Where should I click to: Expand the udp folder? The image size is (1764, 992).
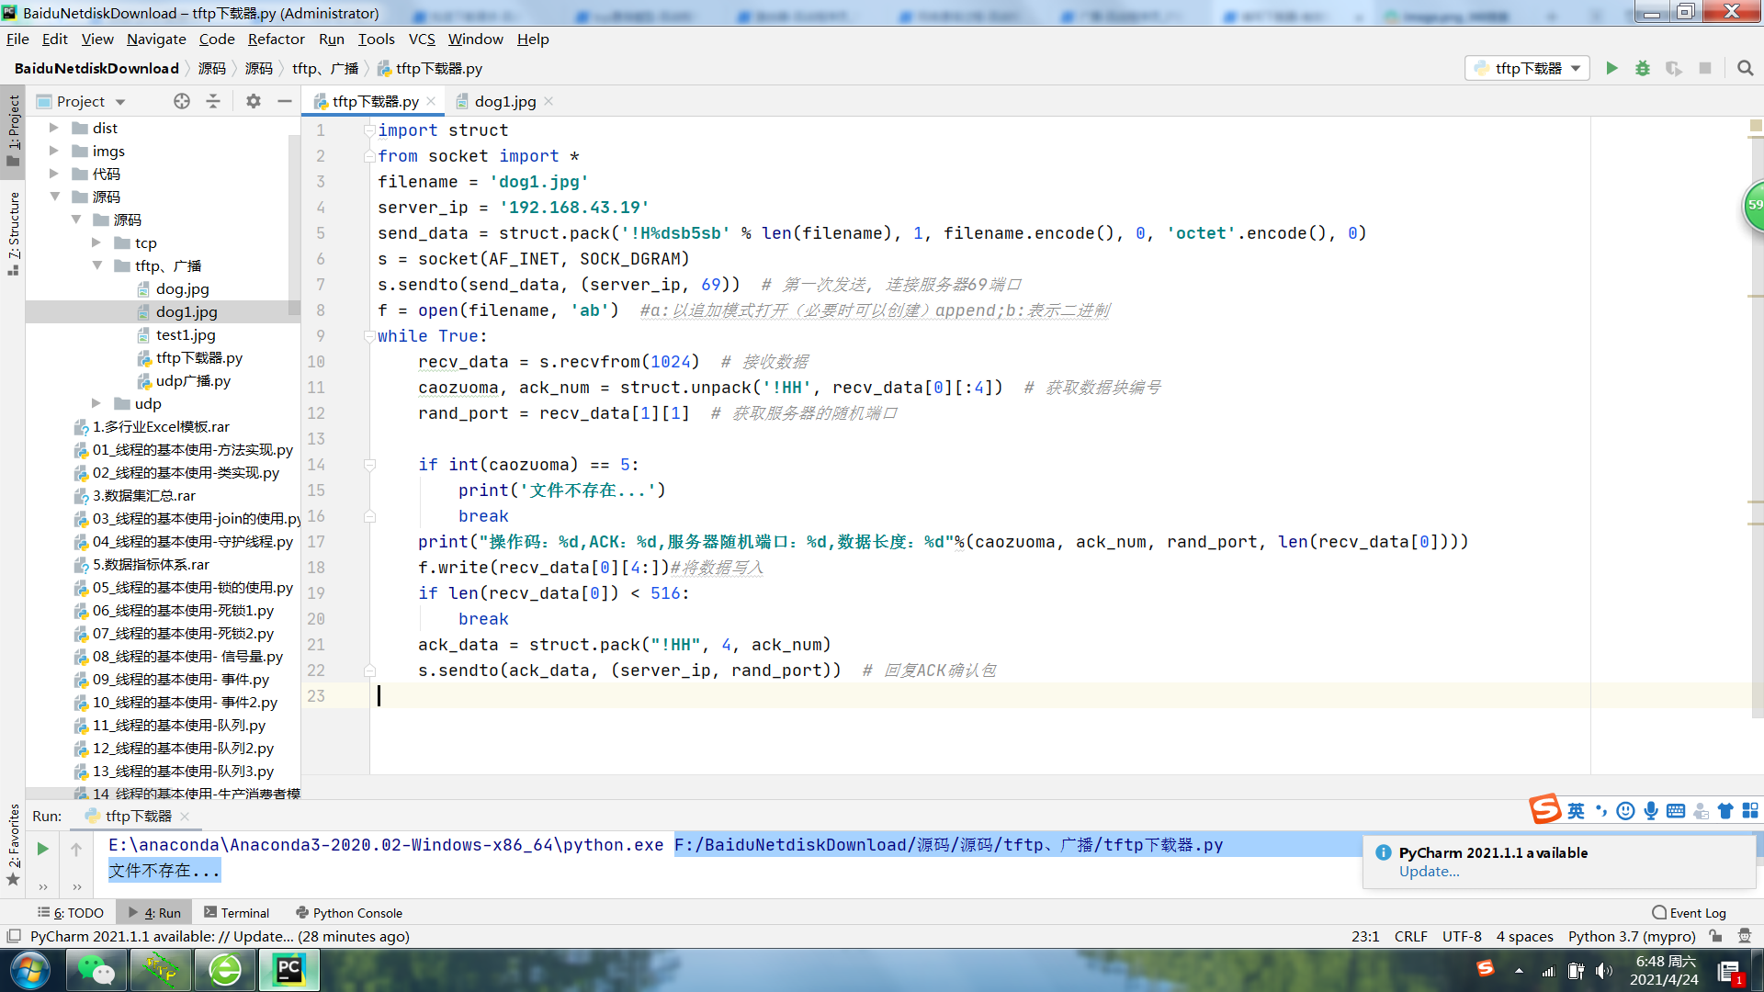pos(96,403)
